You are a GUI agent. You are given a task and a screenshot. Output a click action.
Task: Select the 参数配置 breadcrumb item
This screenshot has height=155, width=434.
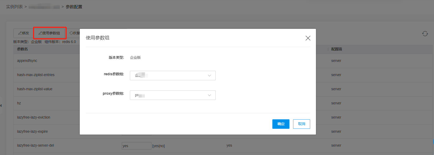[x=74, y=7]
